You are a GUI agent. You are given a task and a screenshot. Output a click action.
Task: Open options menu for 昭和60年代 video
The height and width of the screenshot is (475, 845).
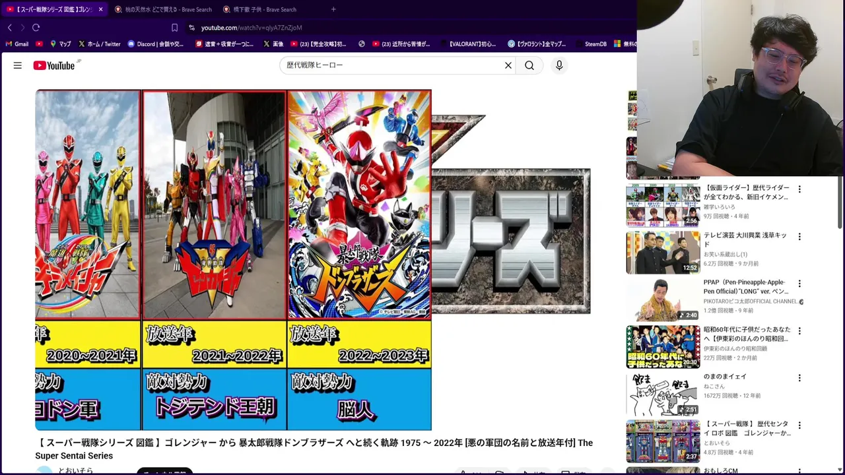799,331
